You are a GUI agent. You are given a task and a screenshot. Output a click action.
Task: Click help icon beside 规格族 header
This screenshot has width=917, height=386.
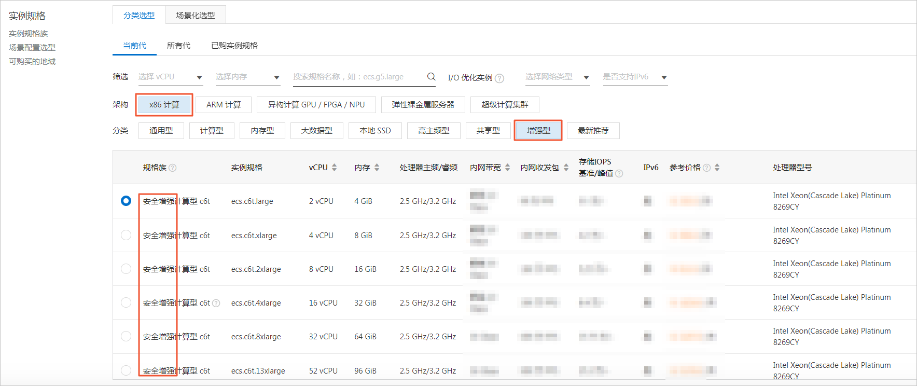point(173,168)
